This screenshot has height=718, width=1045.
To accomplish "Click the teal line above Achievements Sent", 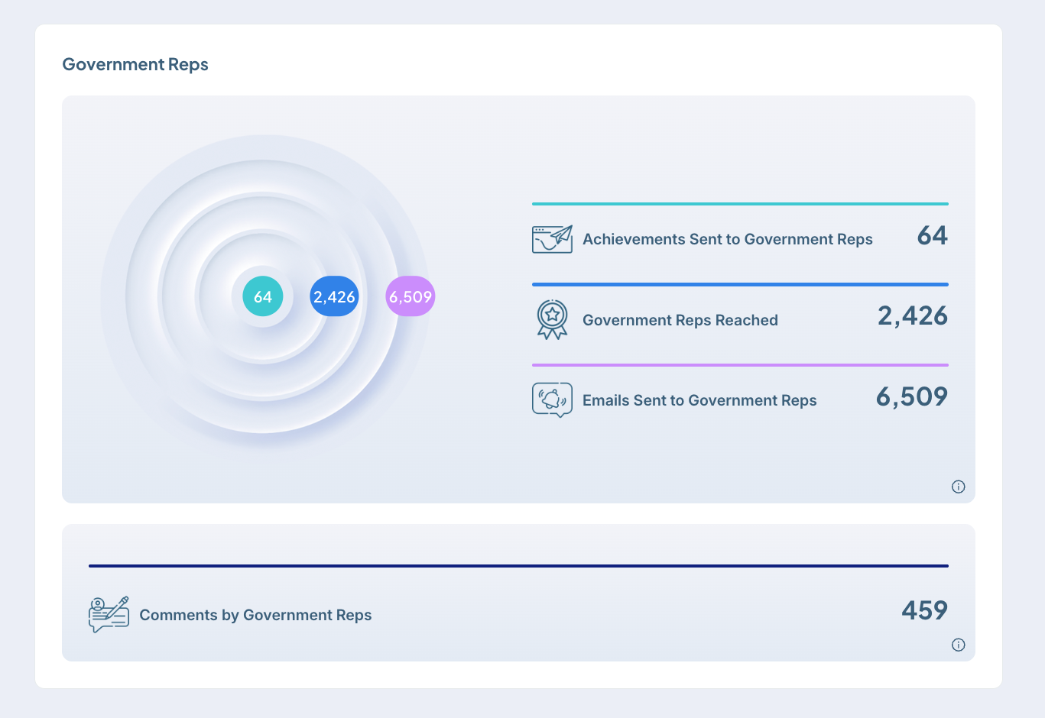I will [x=740, y=204].
